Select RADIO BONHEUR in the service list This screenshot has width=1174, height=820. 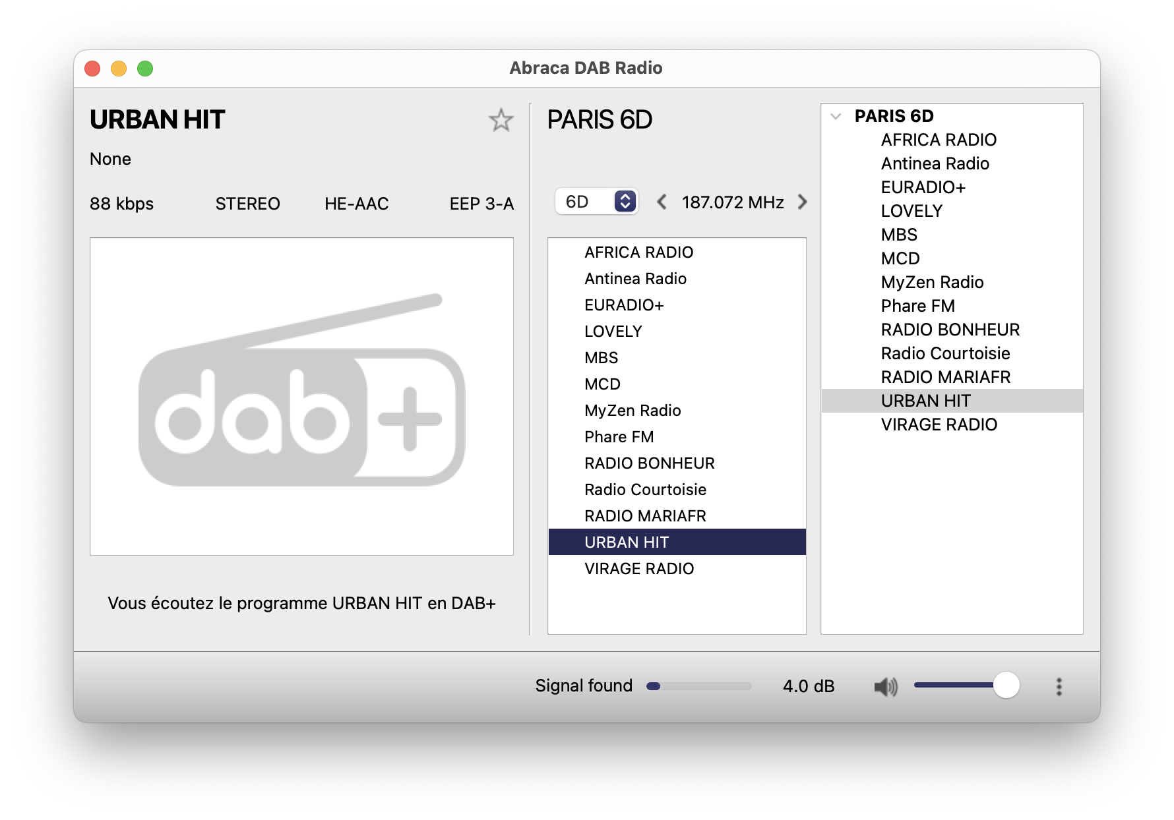click(677, 463)
